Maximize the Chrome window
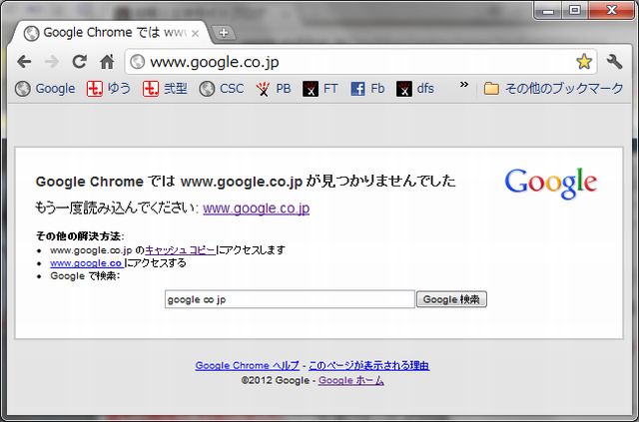This screenshot has width=639, height=422. (575, 10)
